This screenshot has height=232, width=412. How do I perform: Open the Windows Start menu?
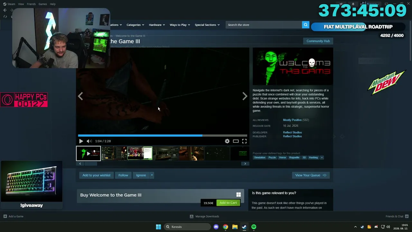[158, 227]
